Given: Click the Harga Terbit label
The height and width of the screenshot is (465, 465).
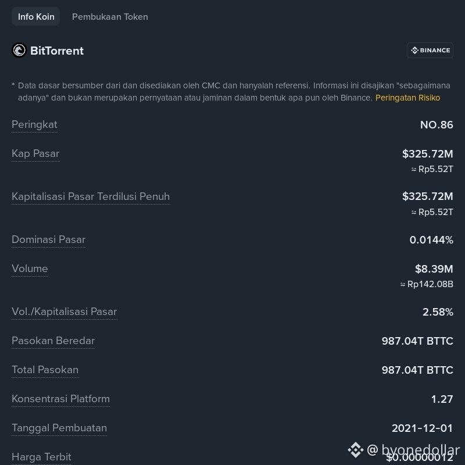Looking at the screenshot, I should pos(41,457).
